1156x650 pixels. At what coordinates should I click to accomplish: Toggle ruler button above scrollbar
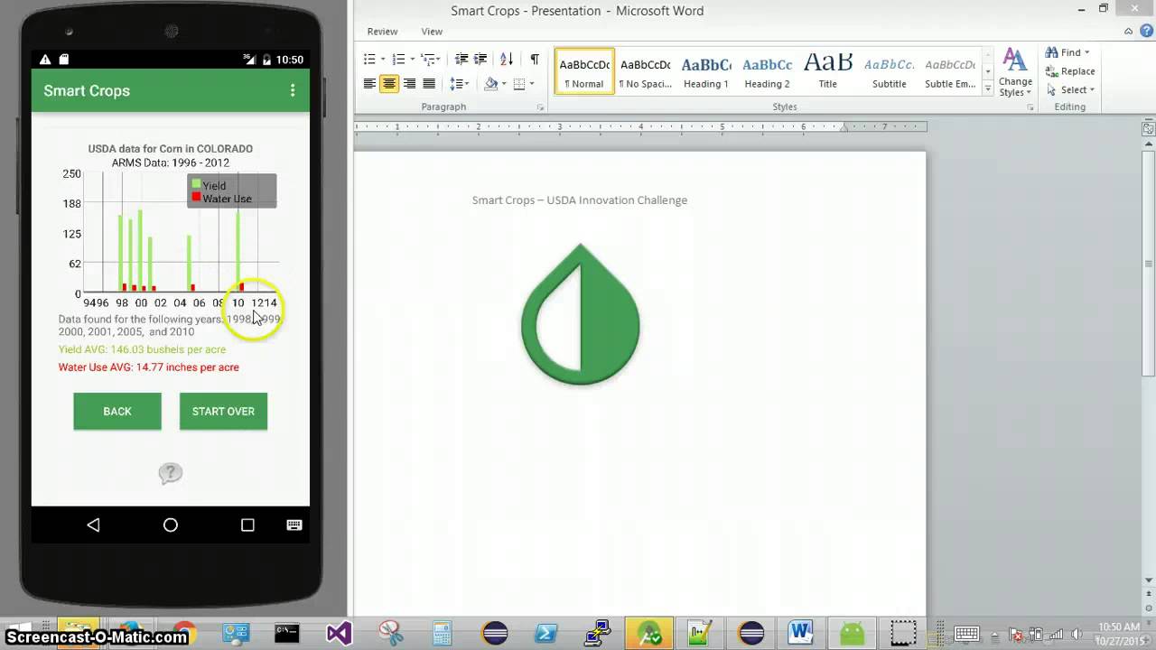pos(1149,129)
